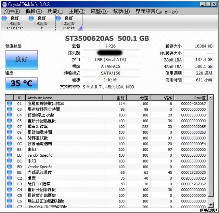Click the 137.4 GB 28bit LBA value
Screen dimensions: 219x213
tap(198, 60)
